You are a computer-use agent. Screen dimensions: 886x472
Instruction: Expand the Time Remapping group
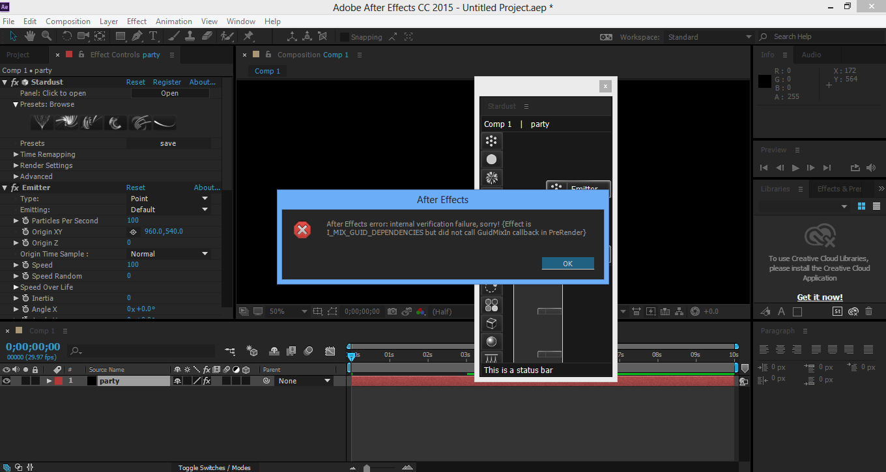pos(16,154)
